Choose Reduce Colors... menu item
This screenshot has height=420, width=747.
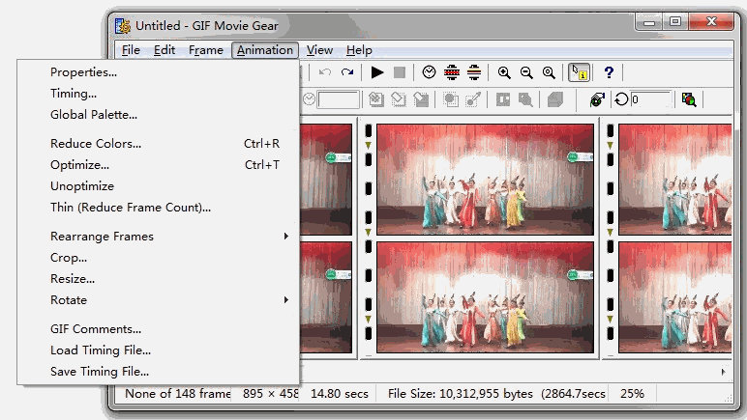point(158,144)
